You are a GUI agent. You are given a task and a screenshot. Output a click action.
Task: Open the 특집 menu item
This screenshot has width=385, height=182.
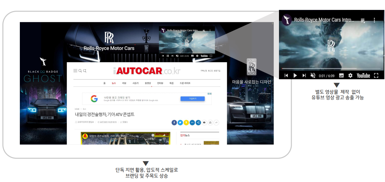(x=171, y=83)
